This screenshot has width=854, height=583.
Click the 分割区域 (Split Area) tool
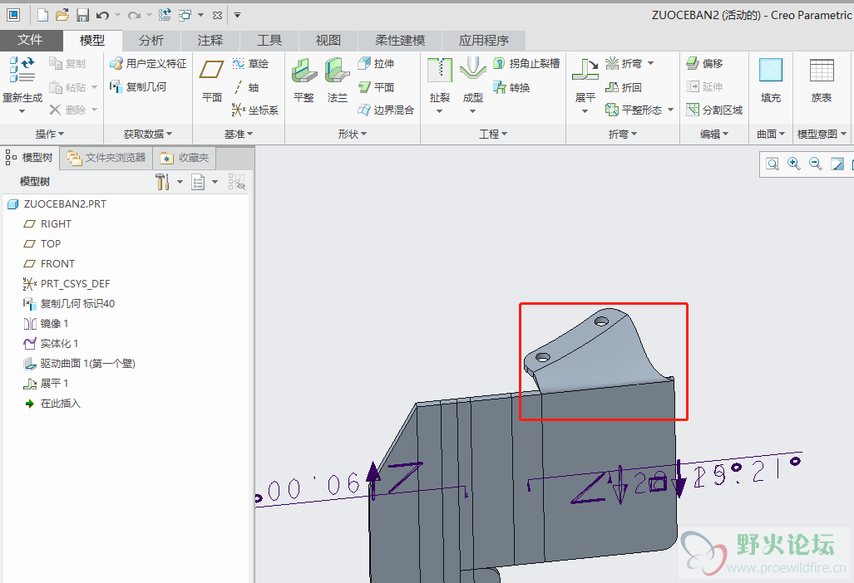pos(714,110)
